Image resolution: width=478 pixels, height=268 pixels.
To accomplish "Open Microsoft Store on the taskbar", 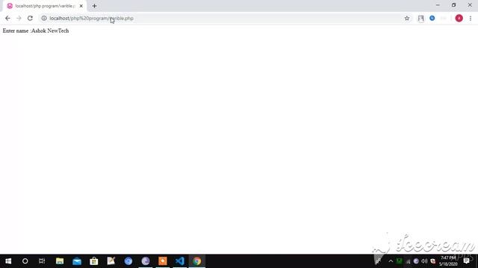I will click(94, 261).
